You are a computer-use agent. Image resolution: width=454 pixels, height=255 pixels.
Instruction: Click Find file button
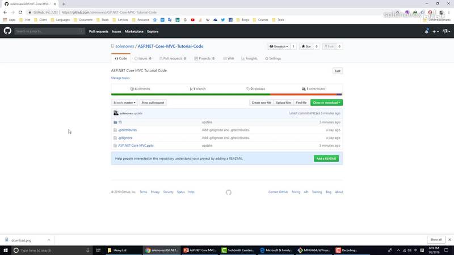tap(301, 103)
